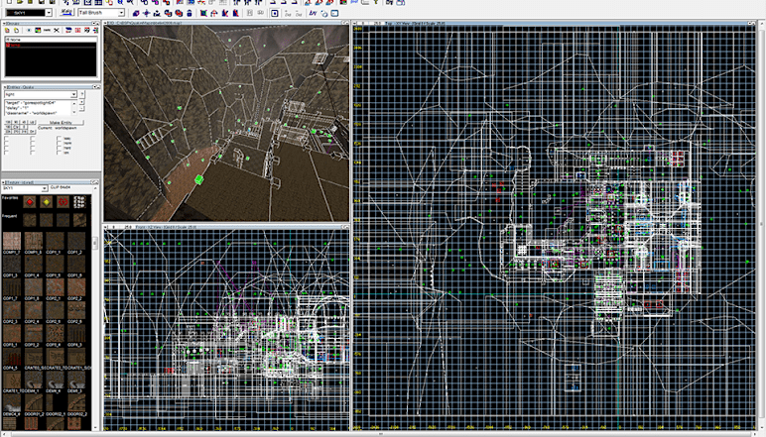Viewport: 766px width, 437px height.
Task: Select the none entry in Groups list
Action: (x=14, y=40)
